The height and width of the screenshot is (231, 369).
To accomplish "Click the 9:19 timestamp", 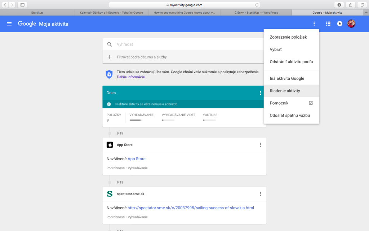I will [120, 134].
